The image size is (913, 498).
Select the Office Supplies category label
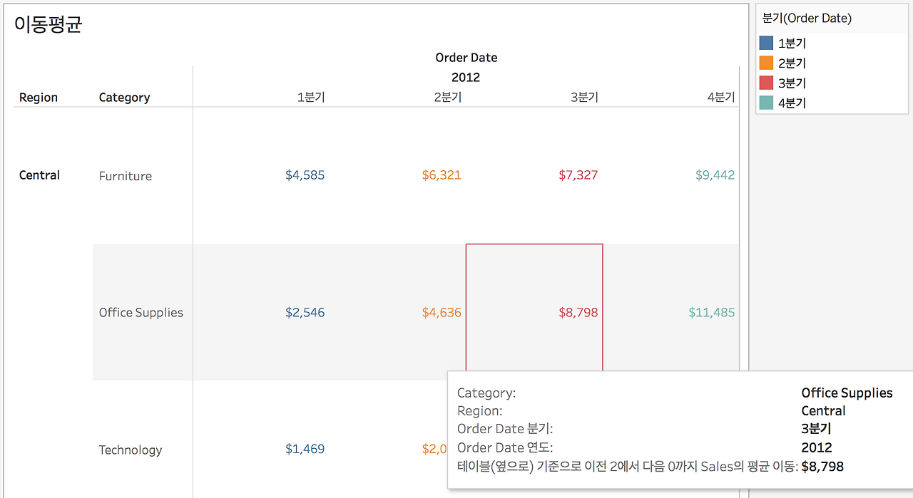click(141, 313)
